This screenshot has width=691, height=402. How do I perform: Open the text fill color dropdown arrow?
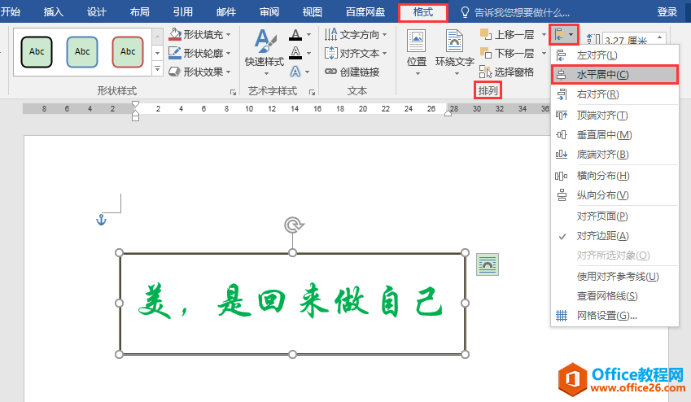pos(308,34)
